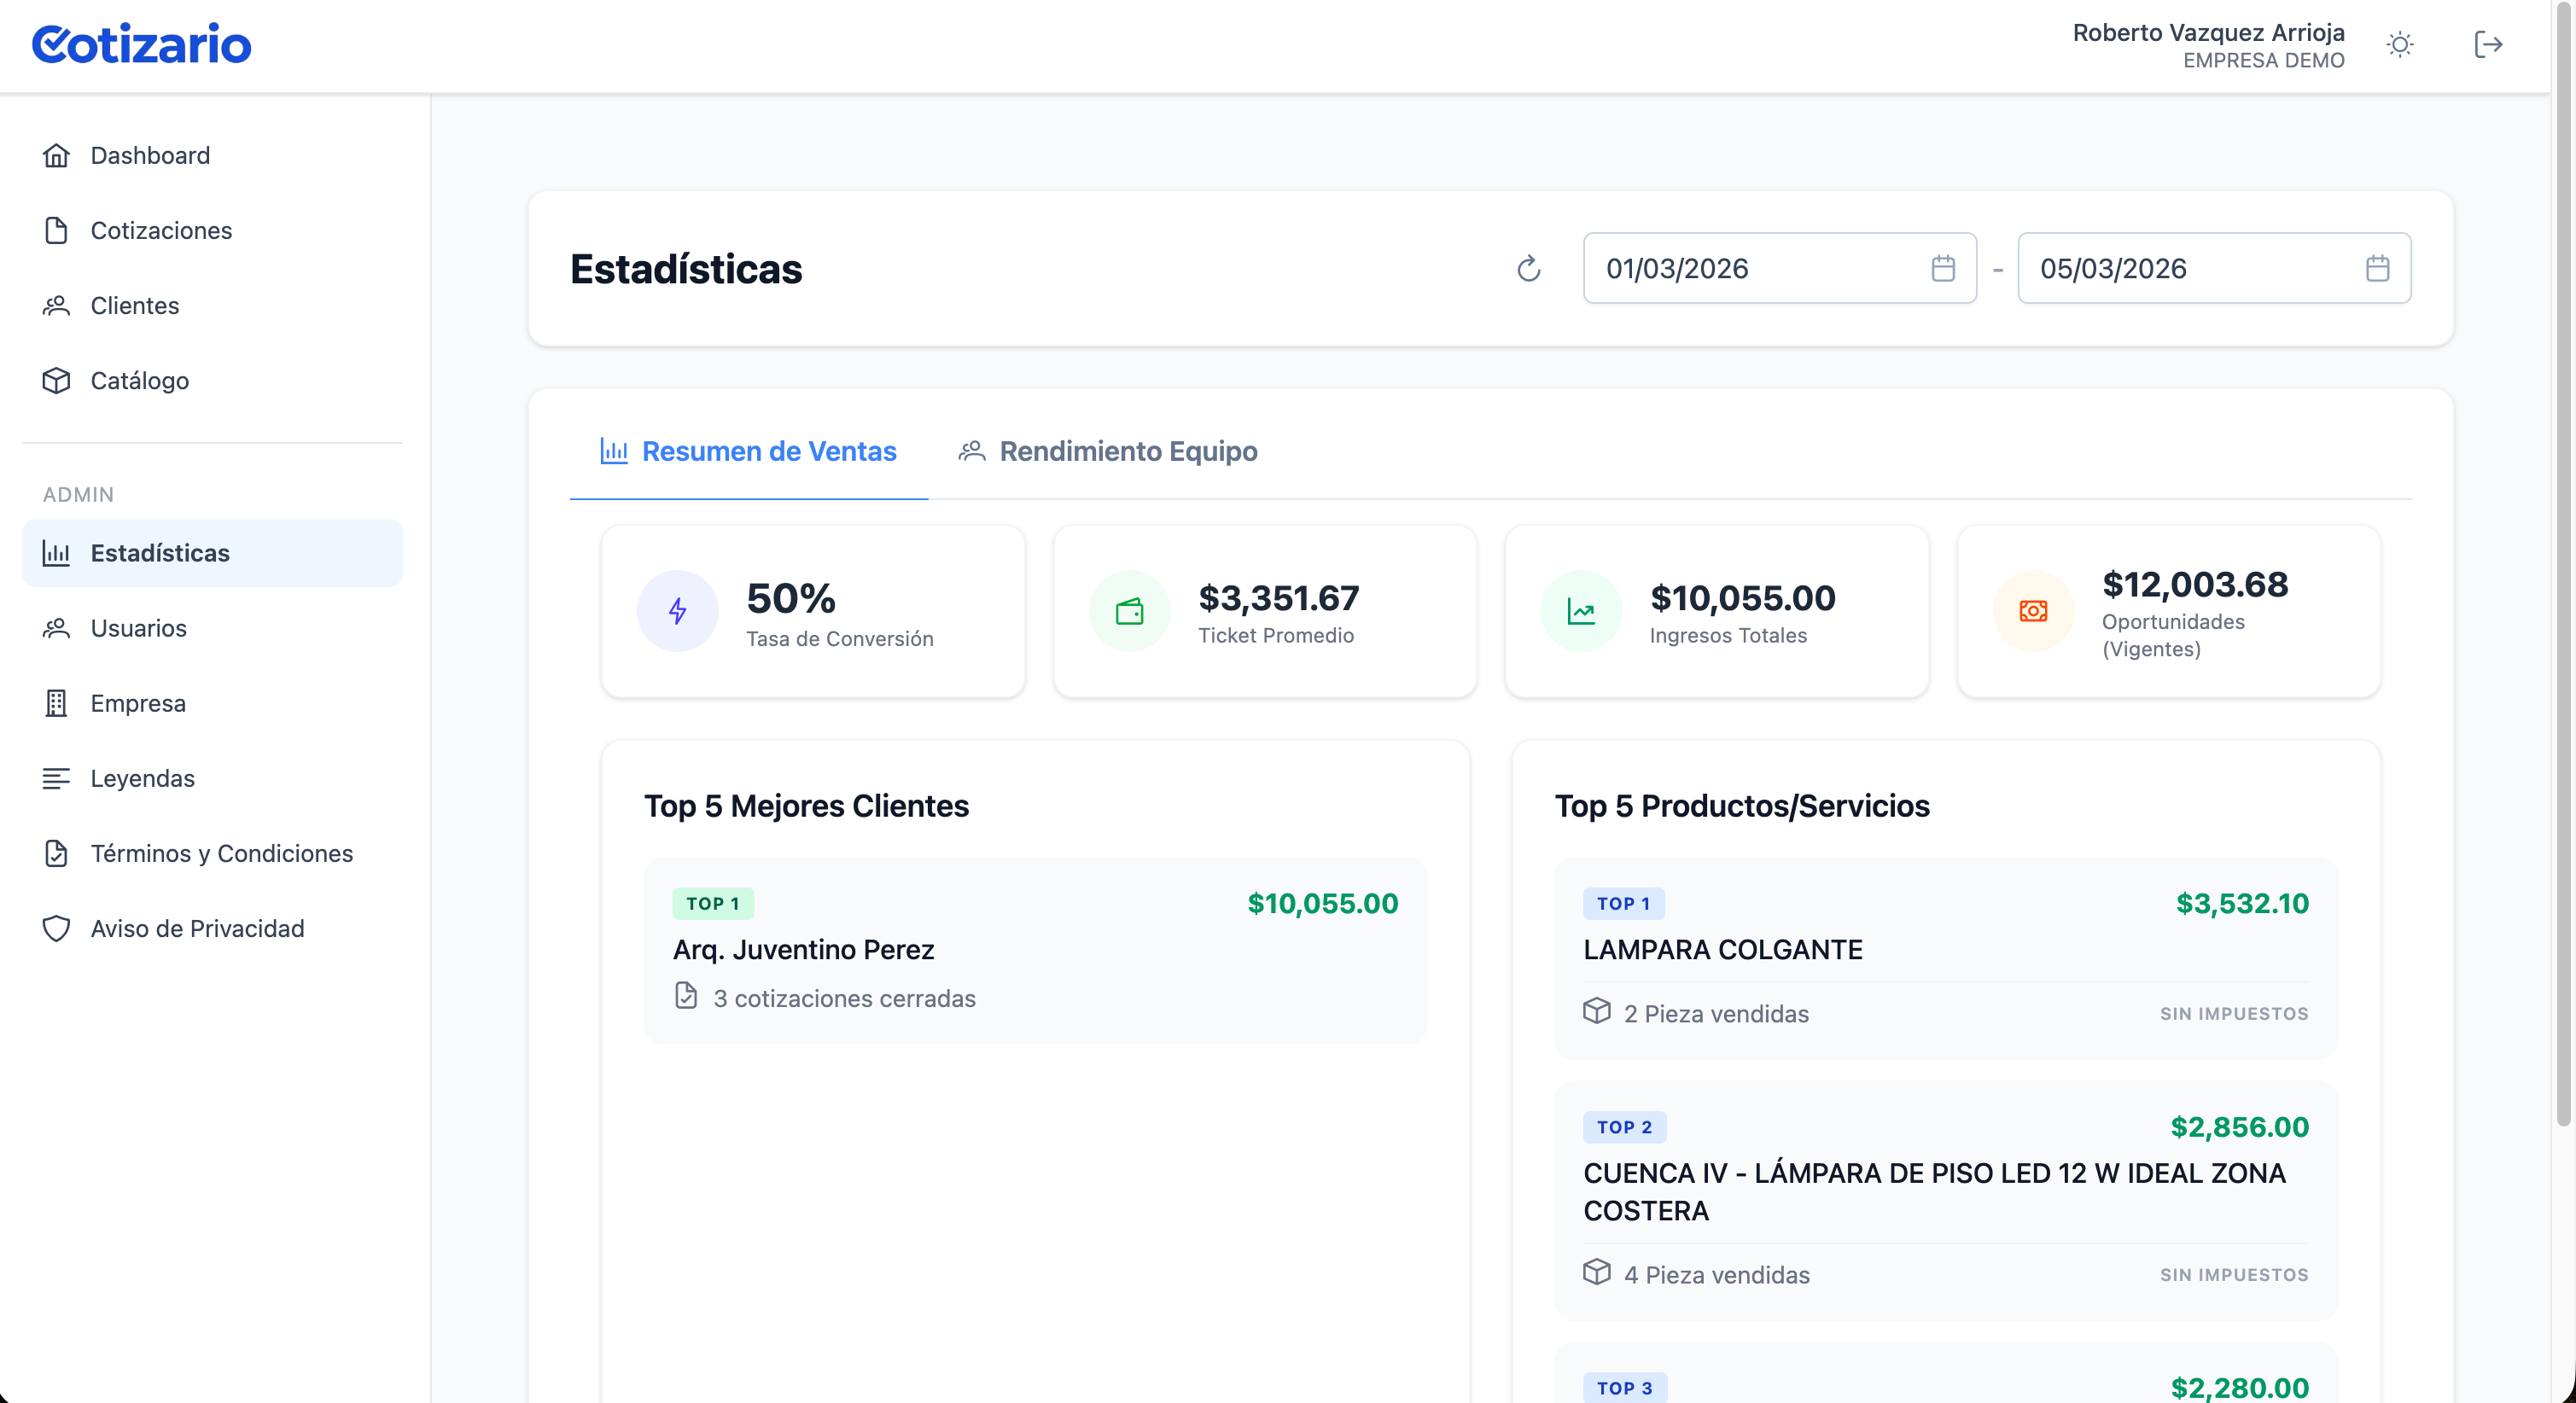Click the refresh statistics icon
The height and width of the screenshot is (1403, 2576).
click(1528, 268)
